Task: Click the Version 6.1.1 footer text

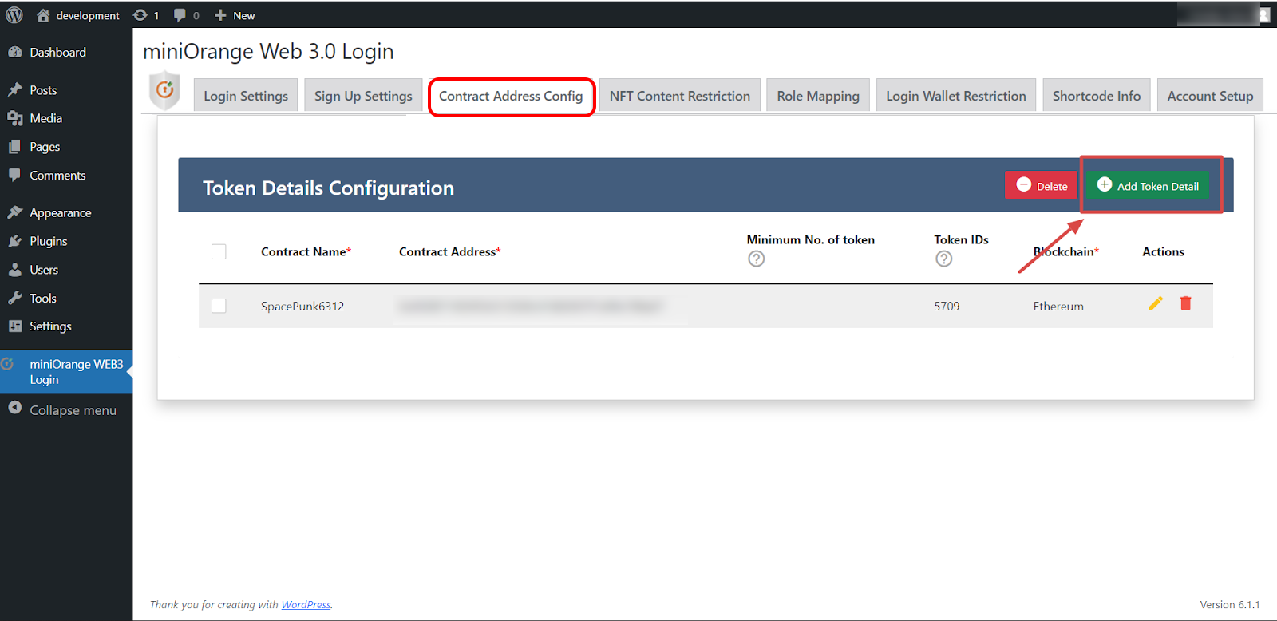Action: [1229, 604]
